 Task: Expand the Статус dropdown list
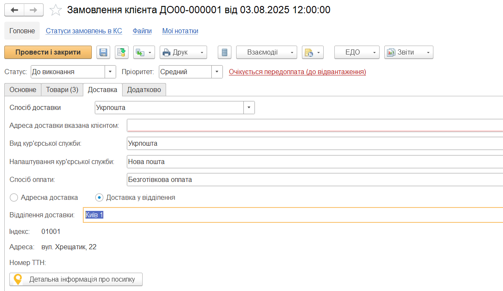point(110,72)
